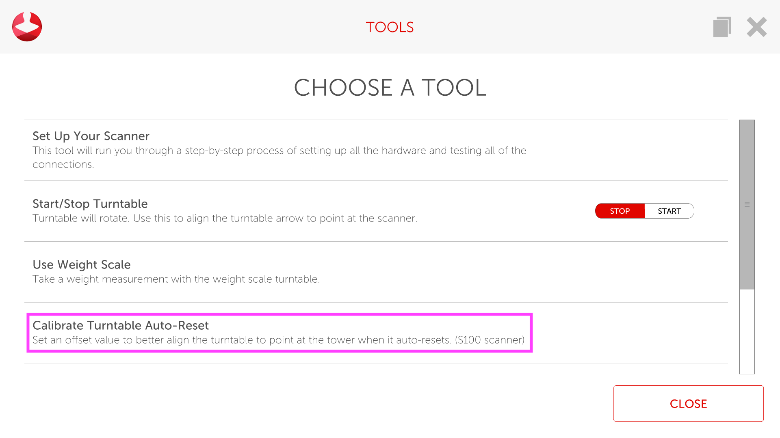Select the Start/Stop Turntable heading

point(90,204)
